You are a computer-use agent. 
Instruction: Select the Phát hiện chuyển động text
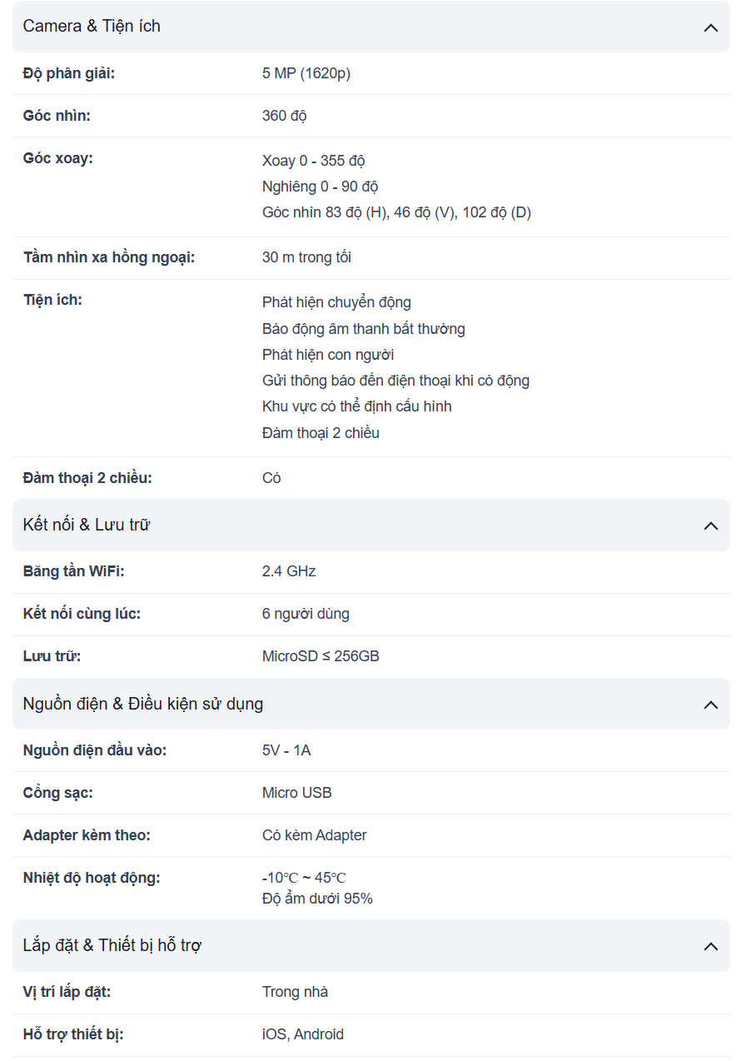(336, 302)
